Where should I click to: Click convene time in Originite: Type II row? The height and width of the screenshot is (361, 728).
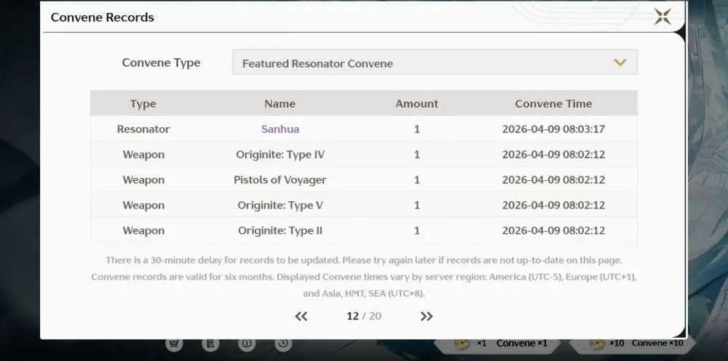click(x=553, y=231)
